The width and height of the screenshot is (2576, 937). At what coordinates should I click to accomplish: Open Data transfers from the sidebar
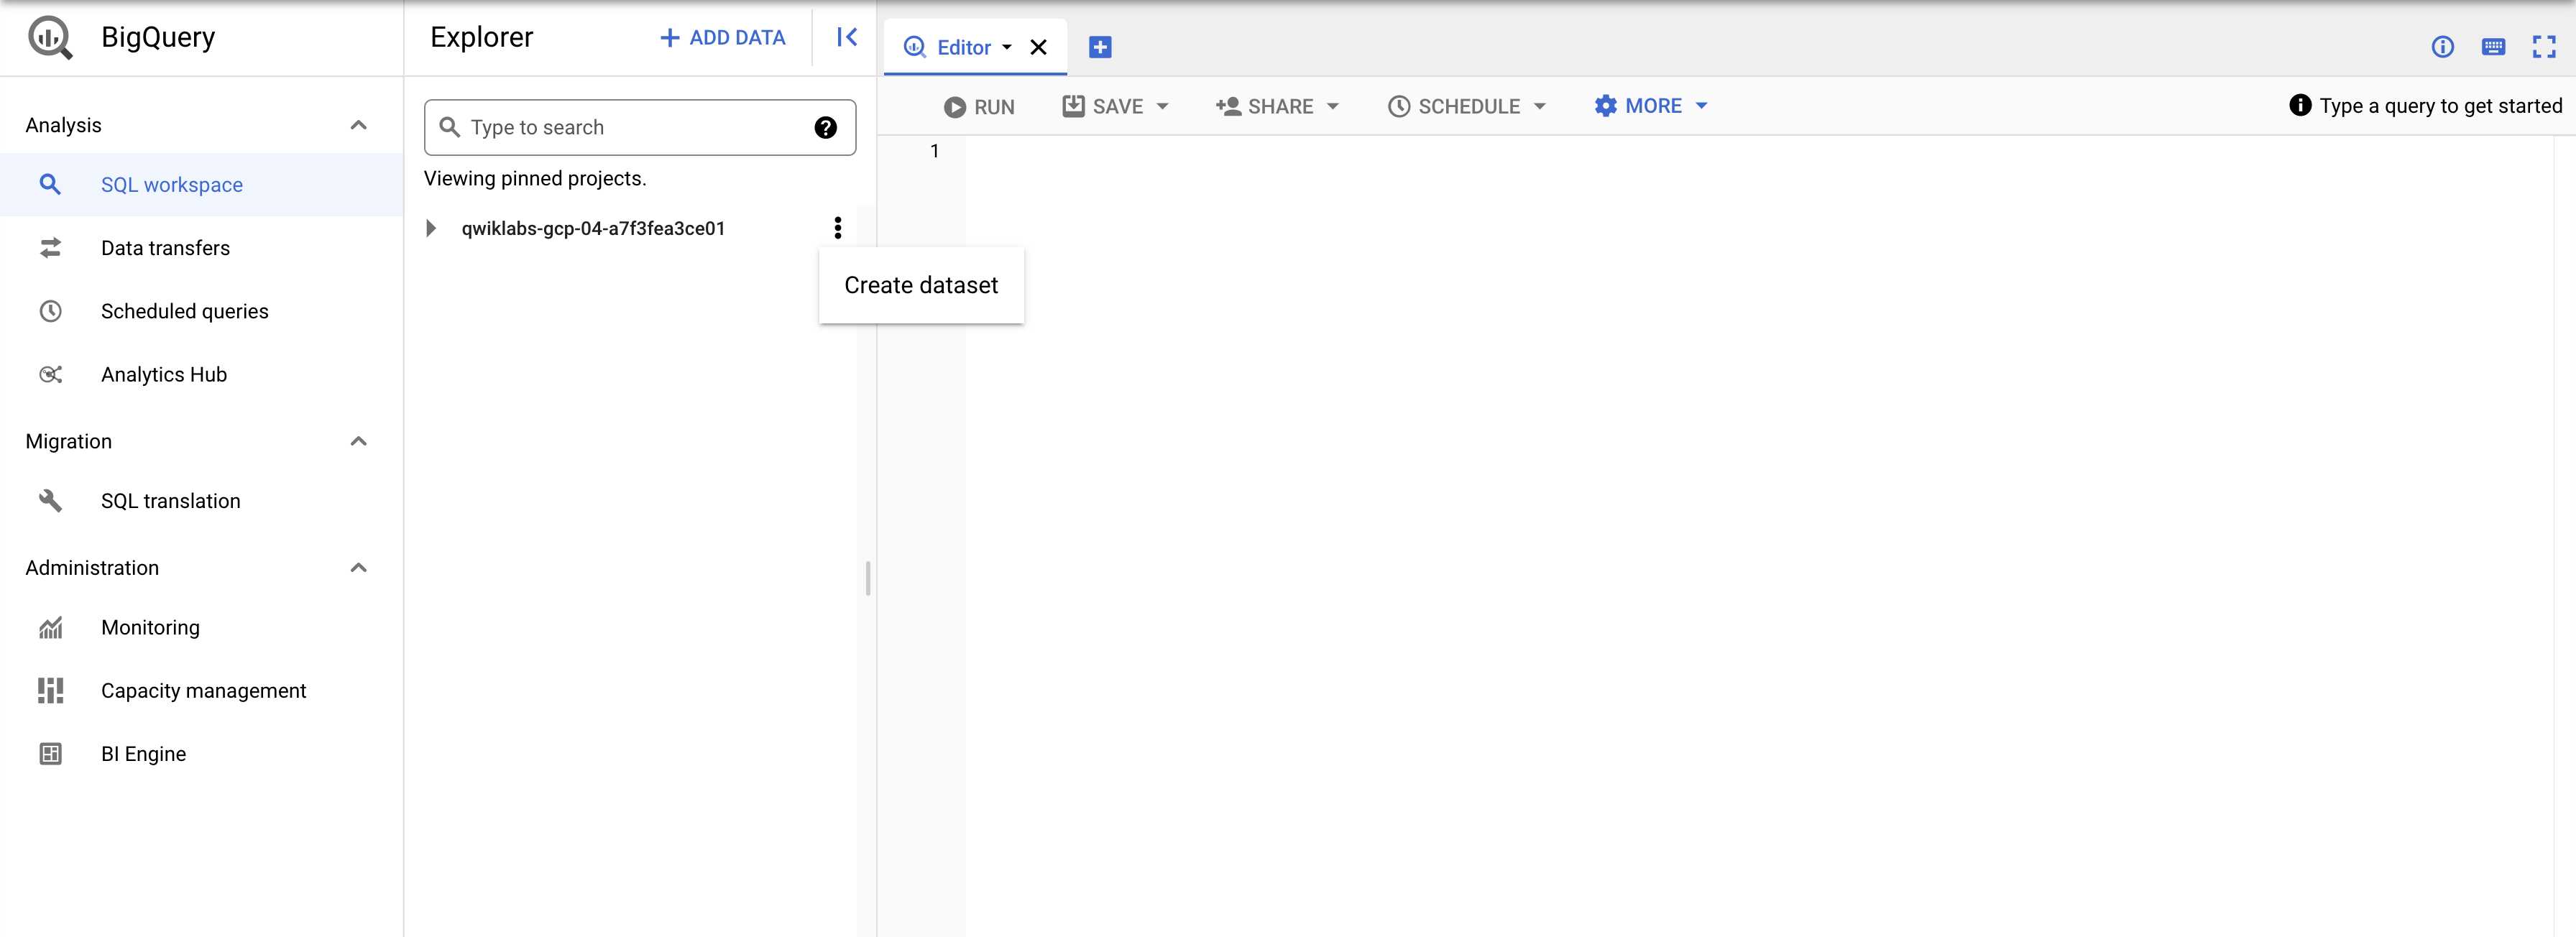[x=165, y=247]
